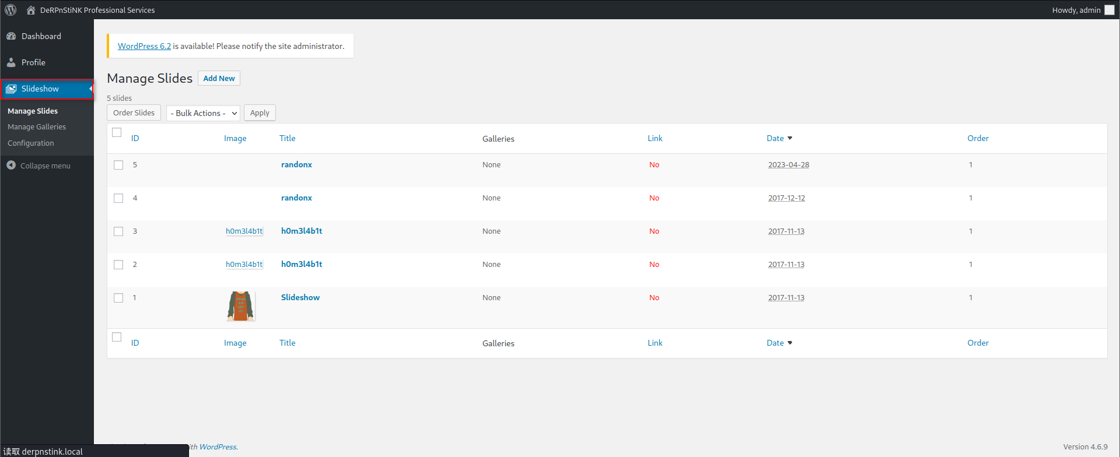Open h0m3l4b1t title for slide ID 3
The image size is (1120, 457).
click(x=302, y=231)
